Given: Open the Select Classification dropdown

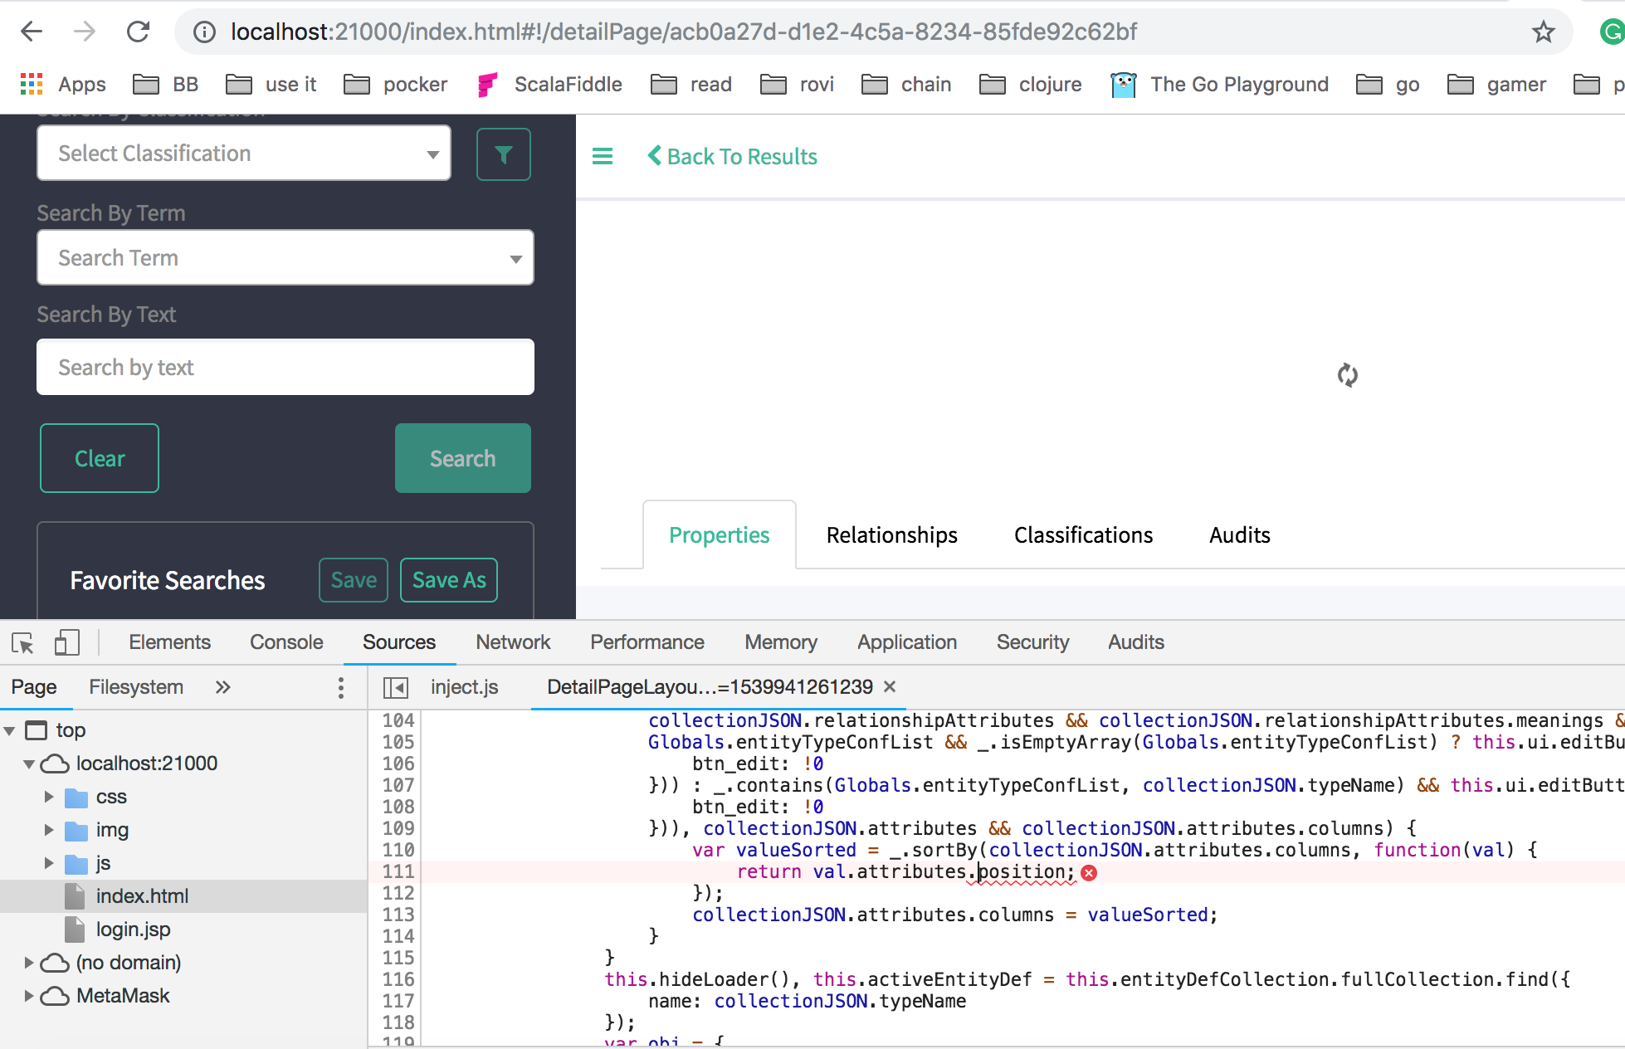Looking at the screenshot, I should 243,153.
